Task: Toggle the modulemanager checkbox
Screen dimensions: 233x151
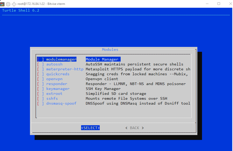Action: point(41,59)
